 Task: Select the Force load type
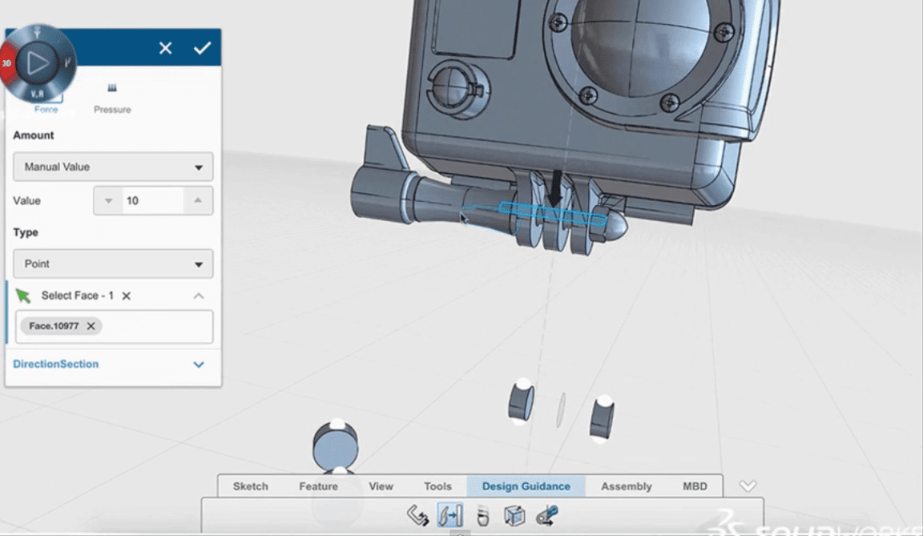point(46,104)
